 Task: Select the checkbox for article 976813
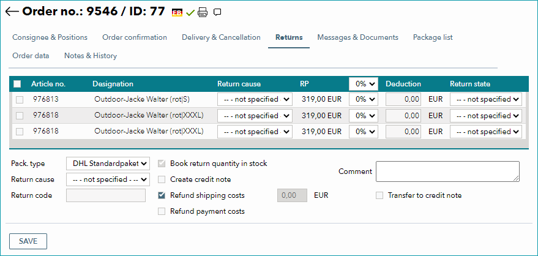(x=20, y=100)
